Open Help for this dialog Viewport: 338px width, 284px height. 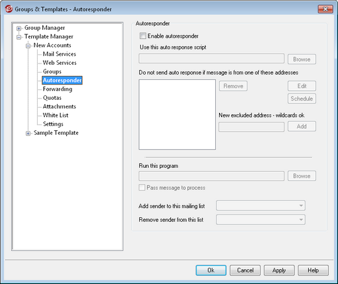[313, 270]
